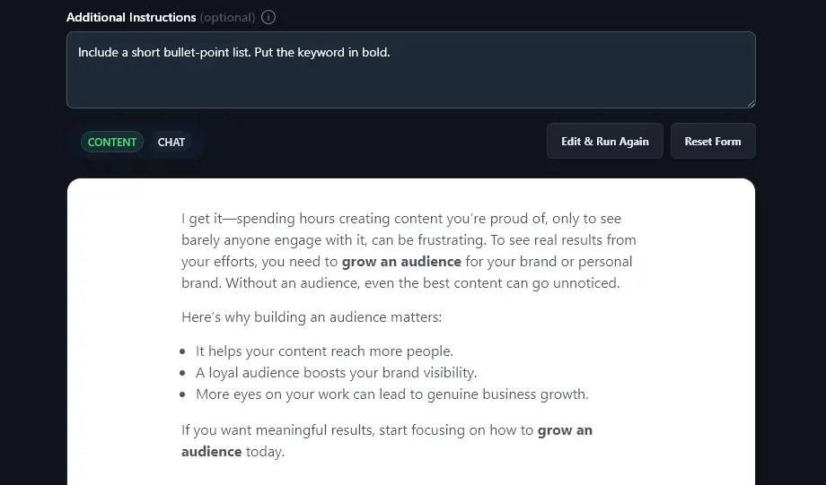This screenshot has width=826, height=485.
Task: Click the opening words 'I get it'
Action: [x=200, y=219]
